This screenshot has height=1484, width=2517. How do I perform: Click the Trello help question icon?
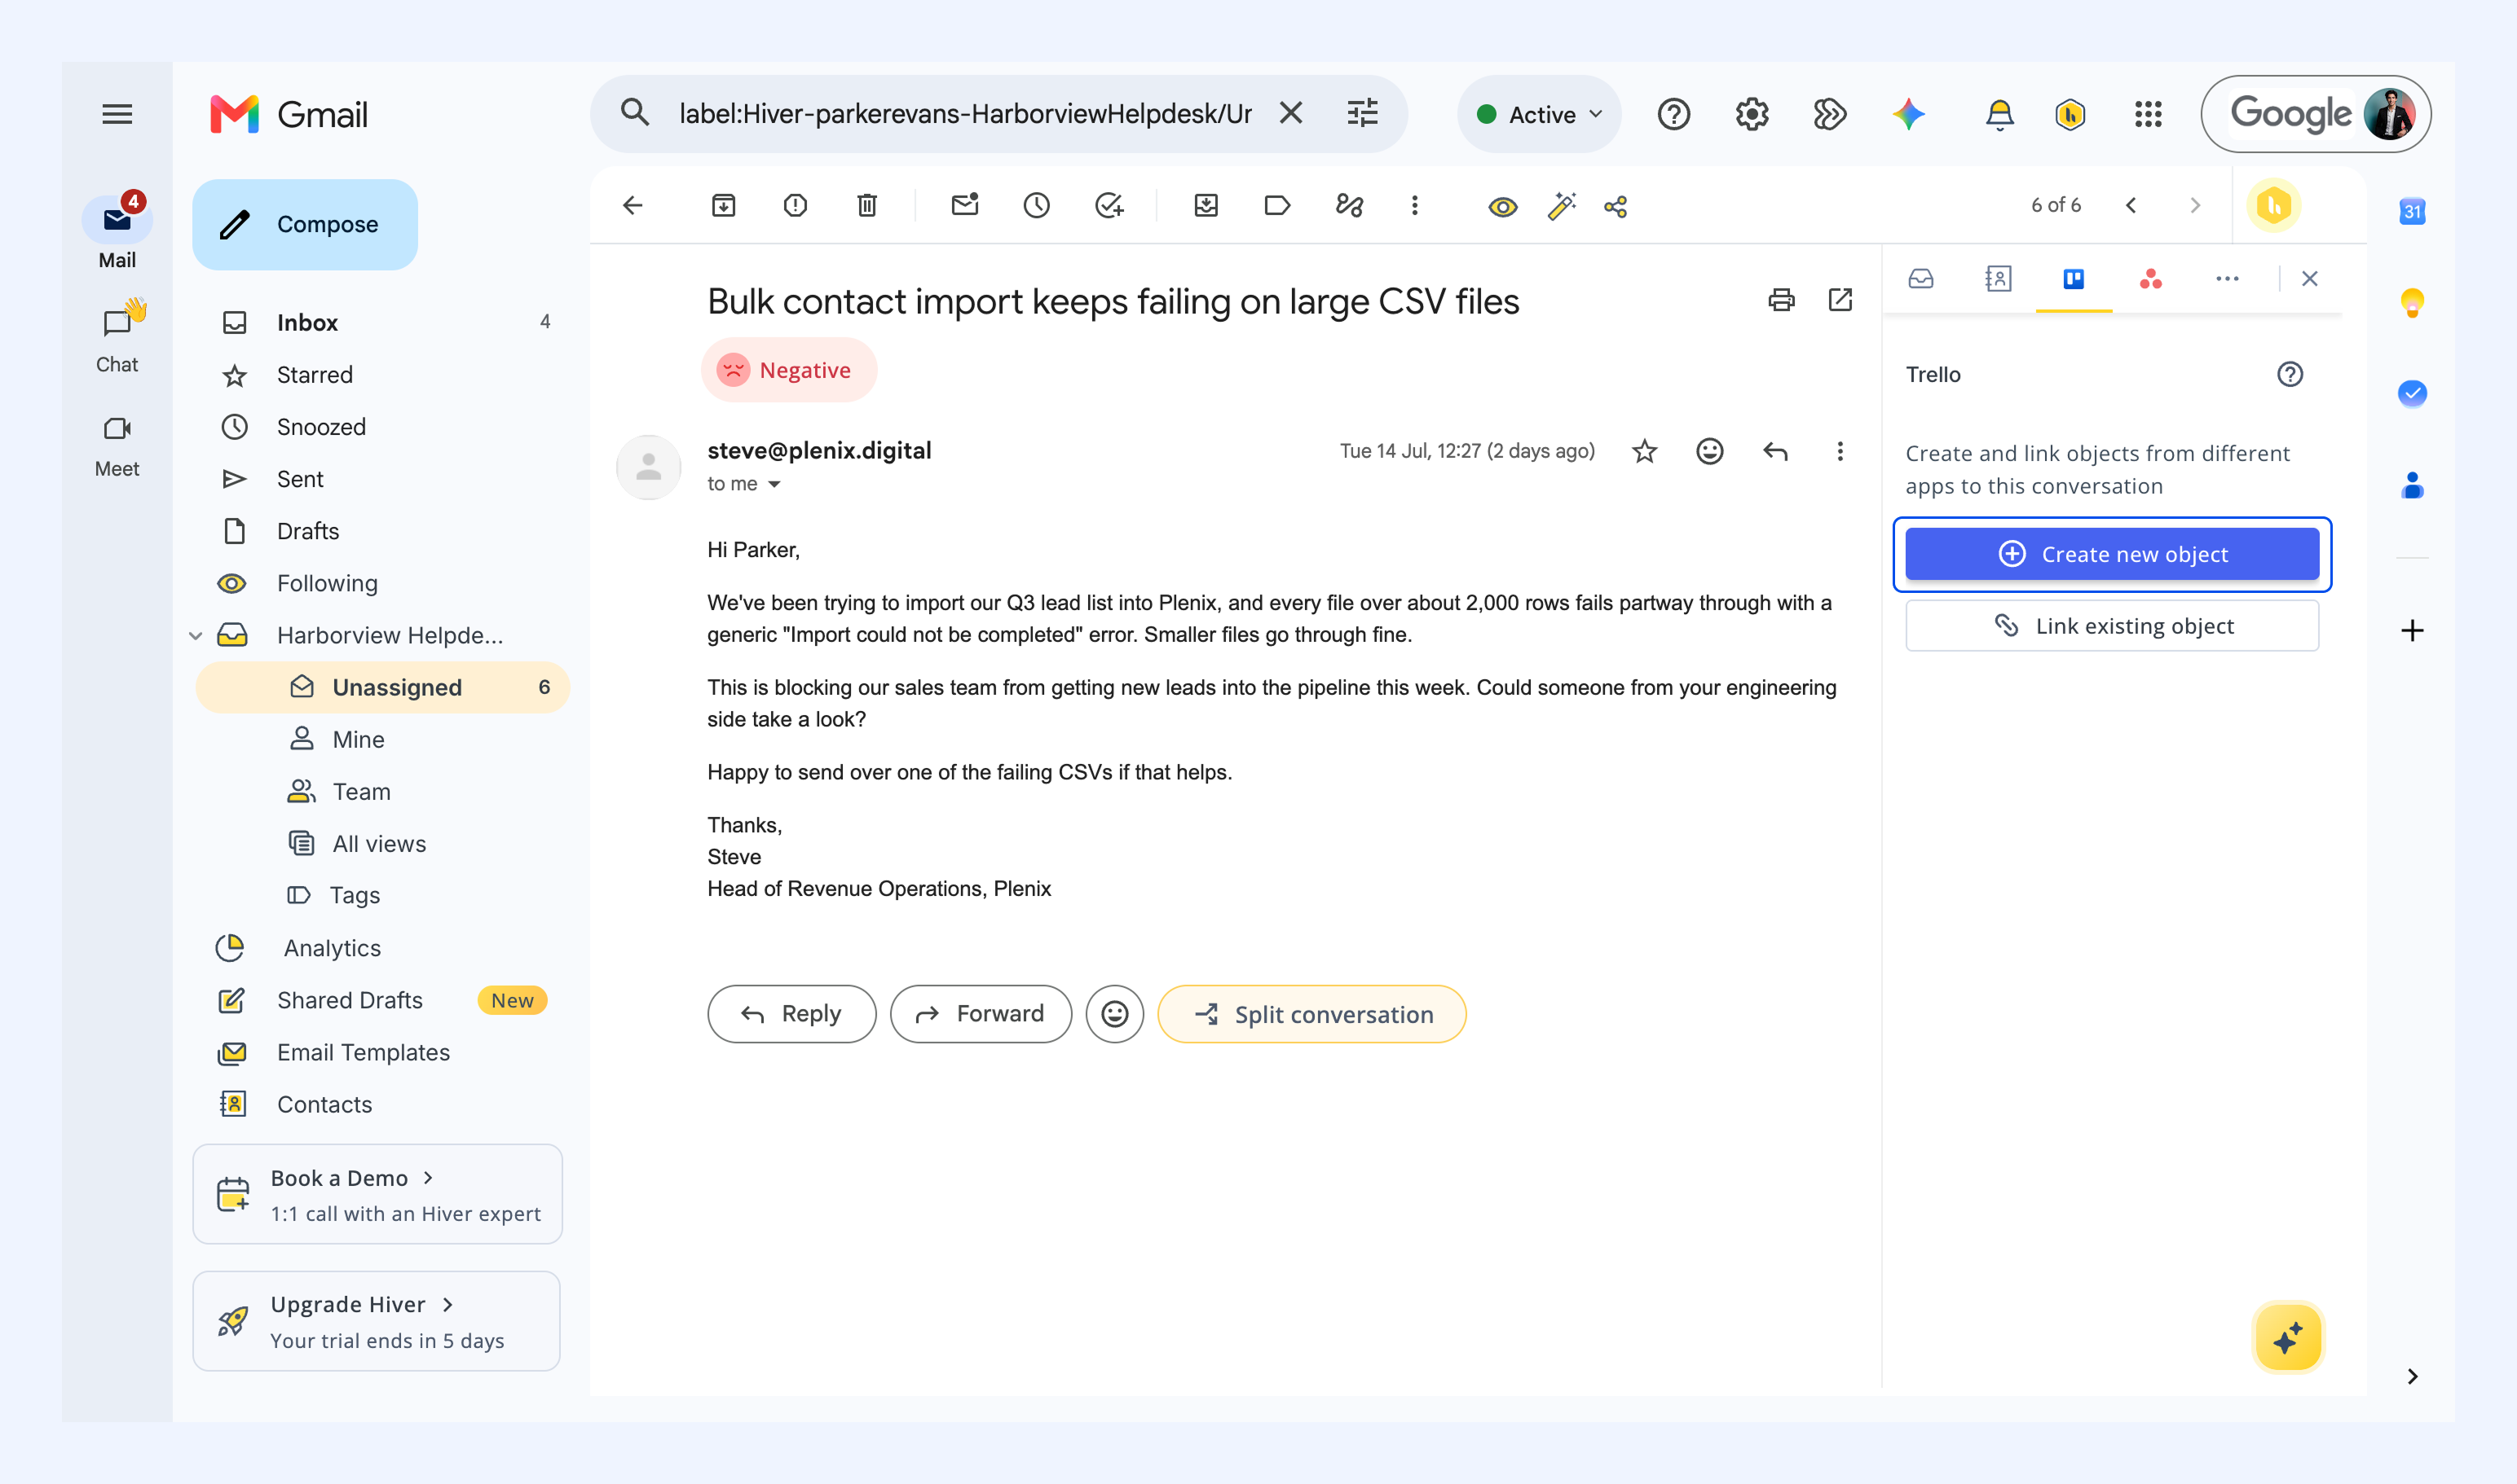2290,375
